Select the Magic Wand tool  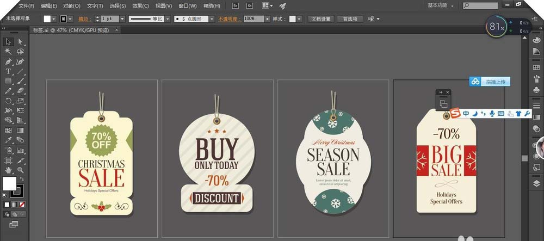coord(8,52)
